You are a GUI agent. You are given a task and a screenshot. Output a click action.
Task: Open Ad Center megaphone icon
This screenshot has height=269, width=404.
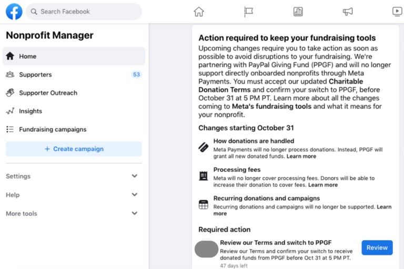coord(348,12)
